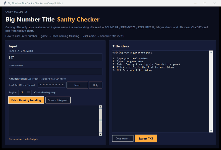Open the Region US dropdown
The width and height of the screenshot is (221, 150).
click(x=25, y=92)
